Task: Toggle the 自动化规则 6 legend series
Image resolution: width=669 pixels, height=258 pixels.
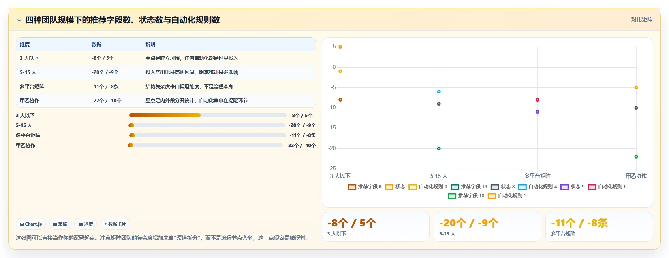Action: (607, 187)
